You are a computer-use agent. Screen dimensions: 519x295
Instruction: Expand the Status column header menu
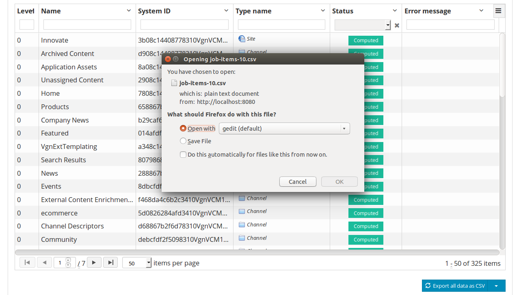click(395, 11)
